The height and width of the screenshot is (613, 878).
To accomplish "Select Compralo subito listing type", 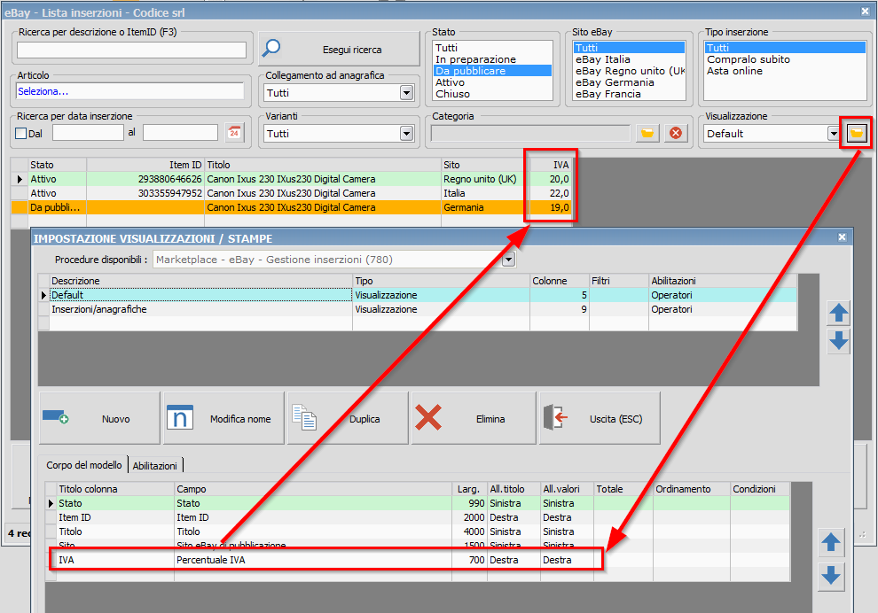I will pos(785,59).
